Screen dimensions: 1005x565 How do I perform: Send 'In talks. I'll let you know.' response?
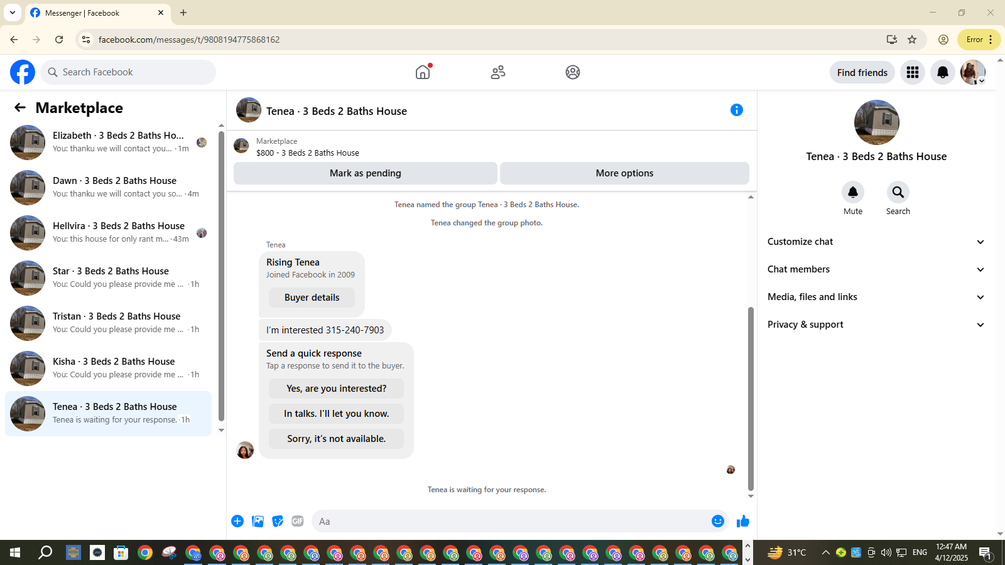[x=336, y=414]
